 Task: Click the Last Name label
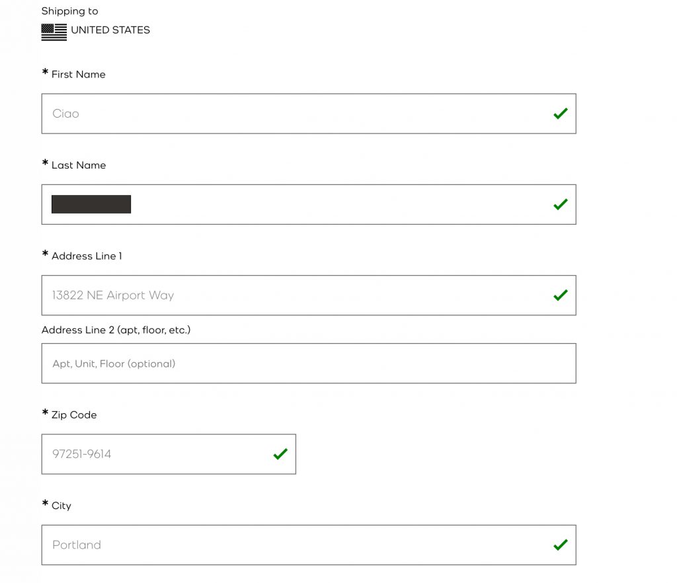[78, 165]
